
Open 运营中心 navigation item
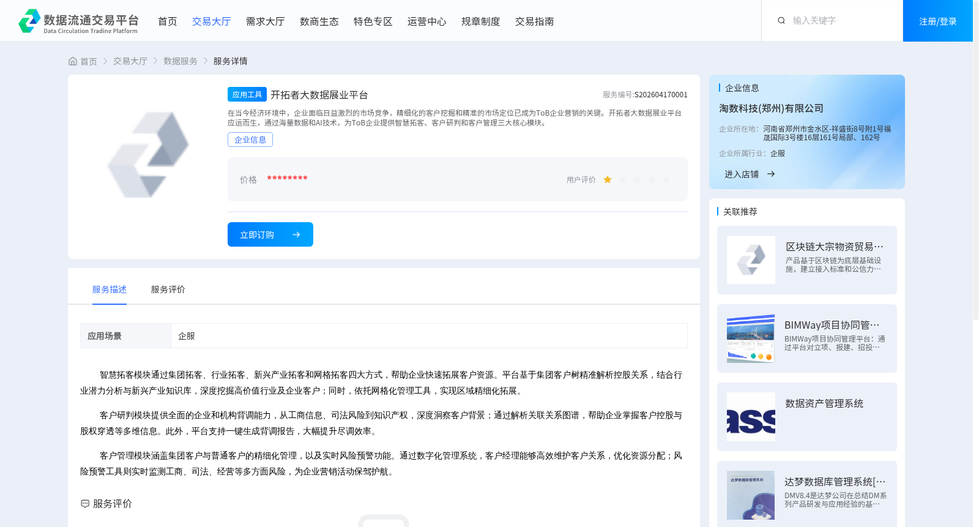pyautogui.click(x=427, y=21)
